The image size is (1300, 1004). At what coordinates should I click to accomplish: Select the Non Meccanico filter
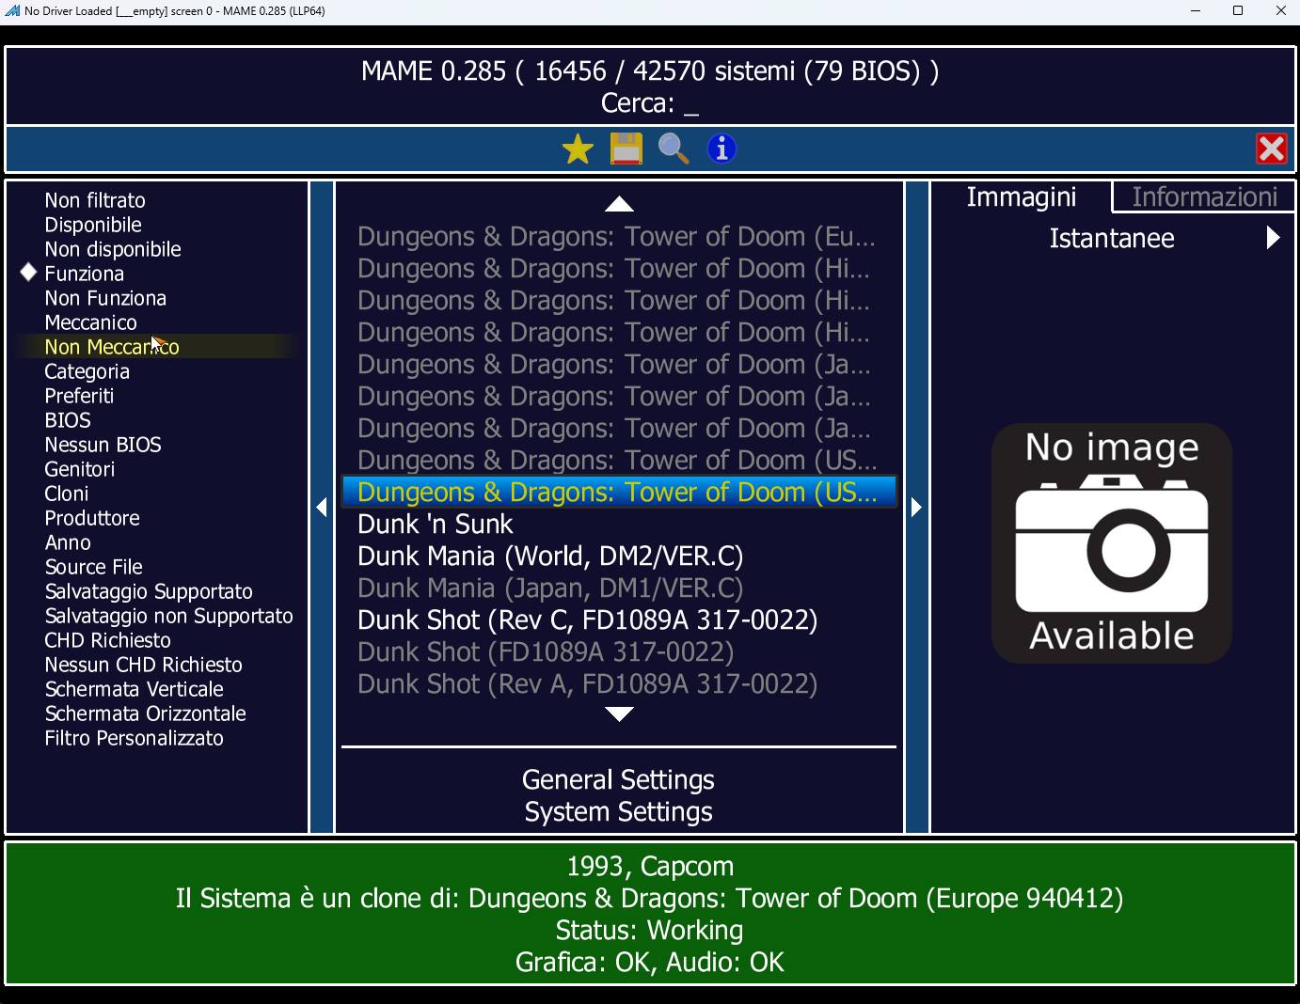[x=112, y=347]
